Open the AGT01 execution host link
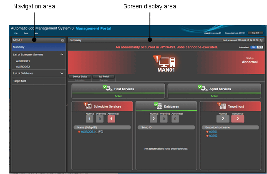The width and height of the screenshot is (267, 174). click(213, 131)
